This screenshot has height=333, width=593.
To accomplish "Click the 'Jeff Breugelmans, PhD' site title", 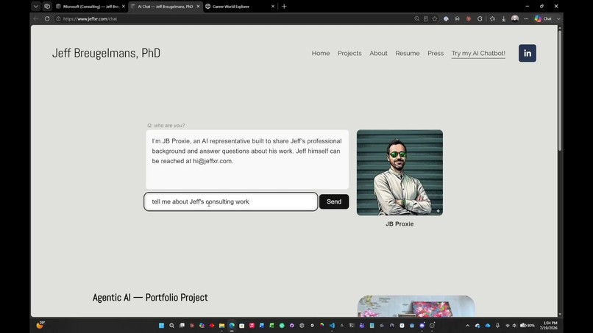I will click(x=106, y=54).
